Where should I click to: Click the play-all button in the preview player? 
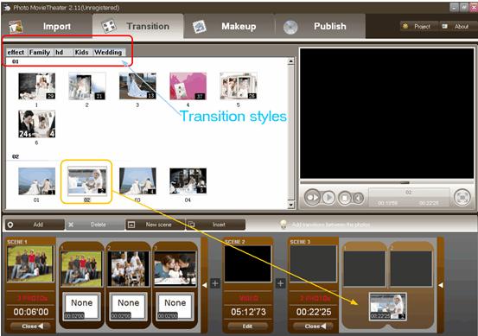(x=312, y=198)
